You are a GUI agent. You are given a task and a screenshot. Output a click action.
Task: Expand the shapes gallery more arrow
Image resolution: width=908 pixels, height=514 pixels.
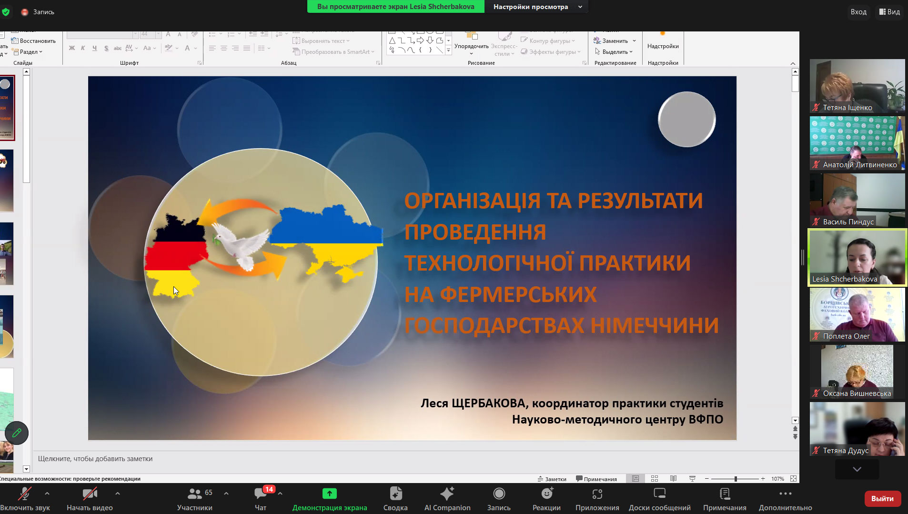(x=448, y=50)
